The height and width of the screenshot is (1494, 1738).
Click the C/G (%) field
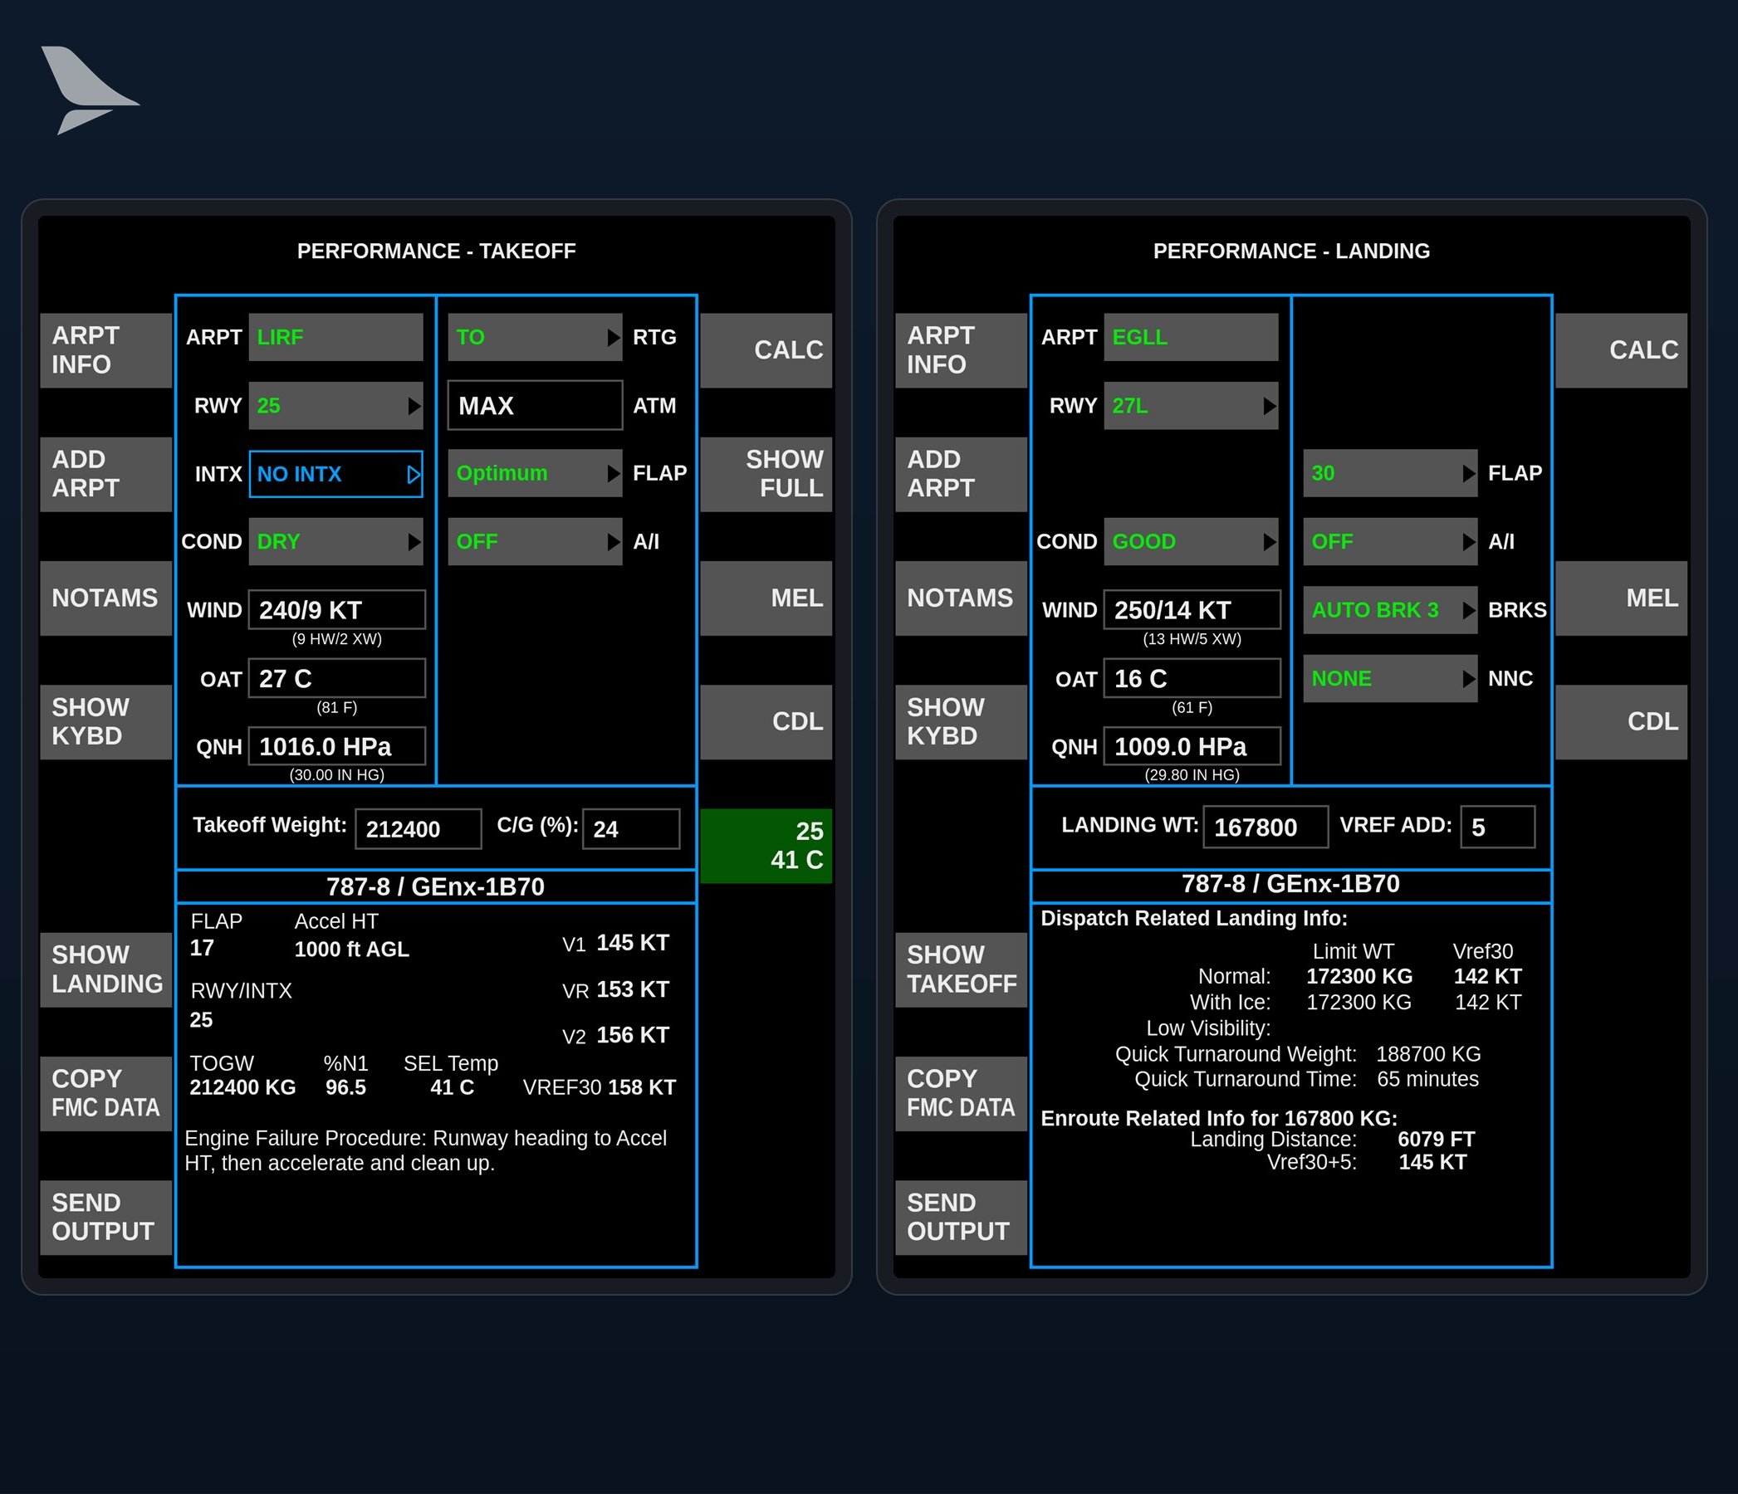[x=632, y=829]
